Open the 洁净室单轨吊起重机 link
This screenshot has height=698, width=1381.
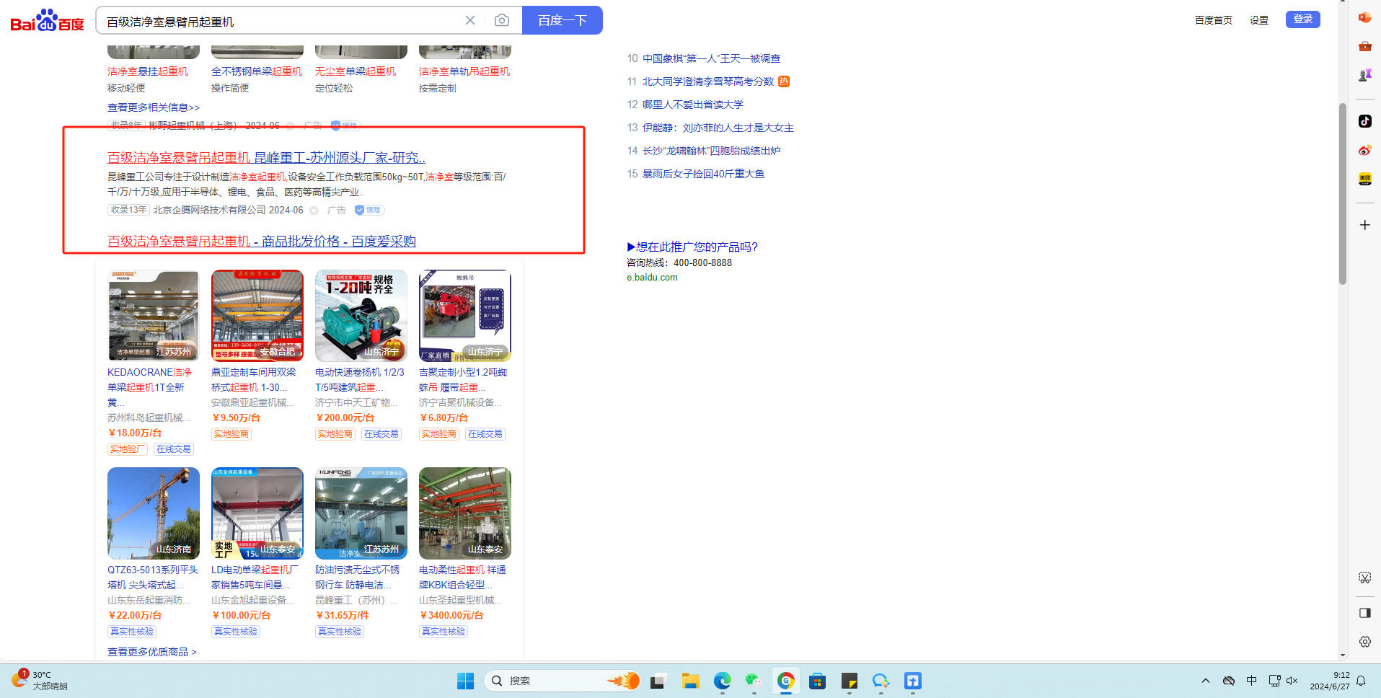coord(464,71)
